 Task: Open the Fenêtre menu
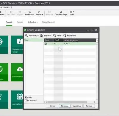click(x=7, y=7)
